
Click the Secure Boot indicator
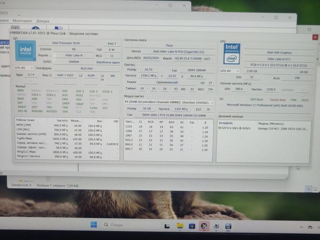pos(277,100)
